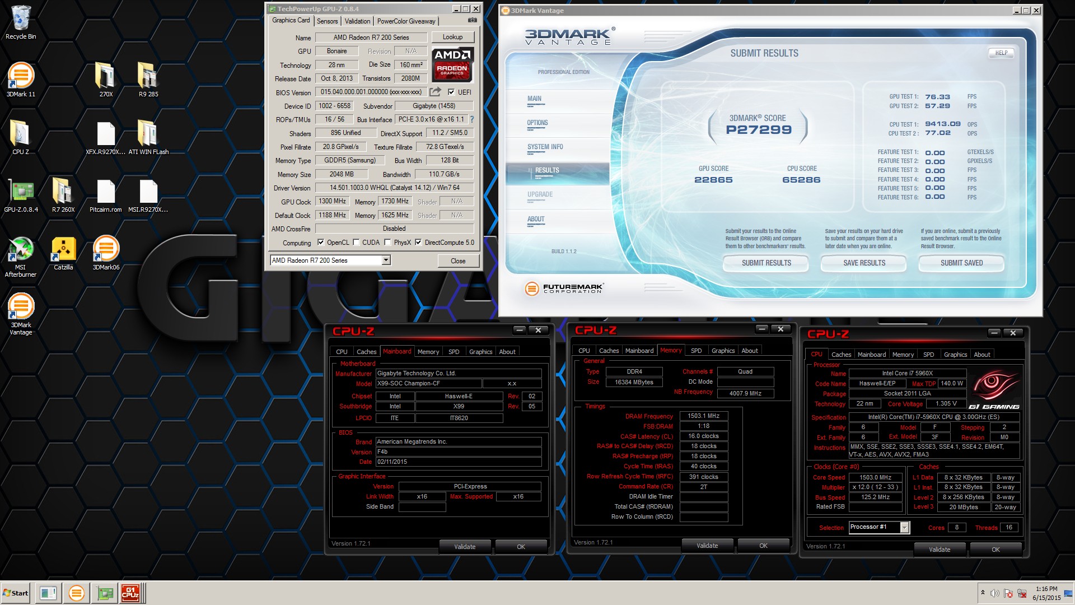
Task: Click the BIOS Version field in GPU-Z
Action: (x=371, y=92)
